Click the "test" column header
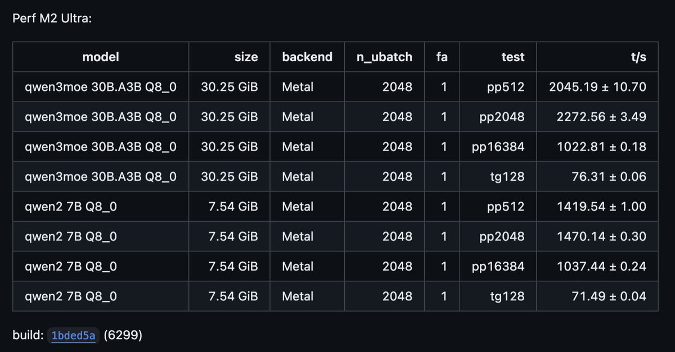This screenshot has width=675, height=352. coord(512,57)
